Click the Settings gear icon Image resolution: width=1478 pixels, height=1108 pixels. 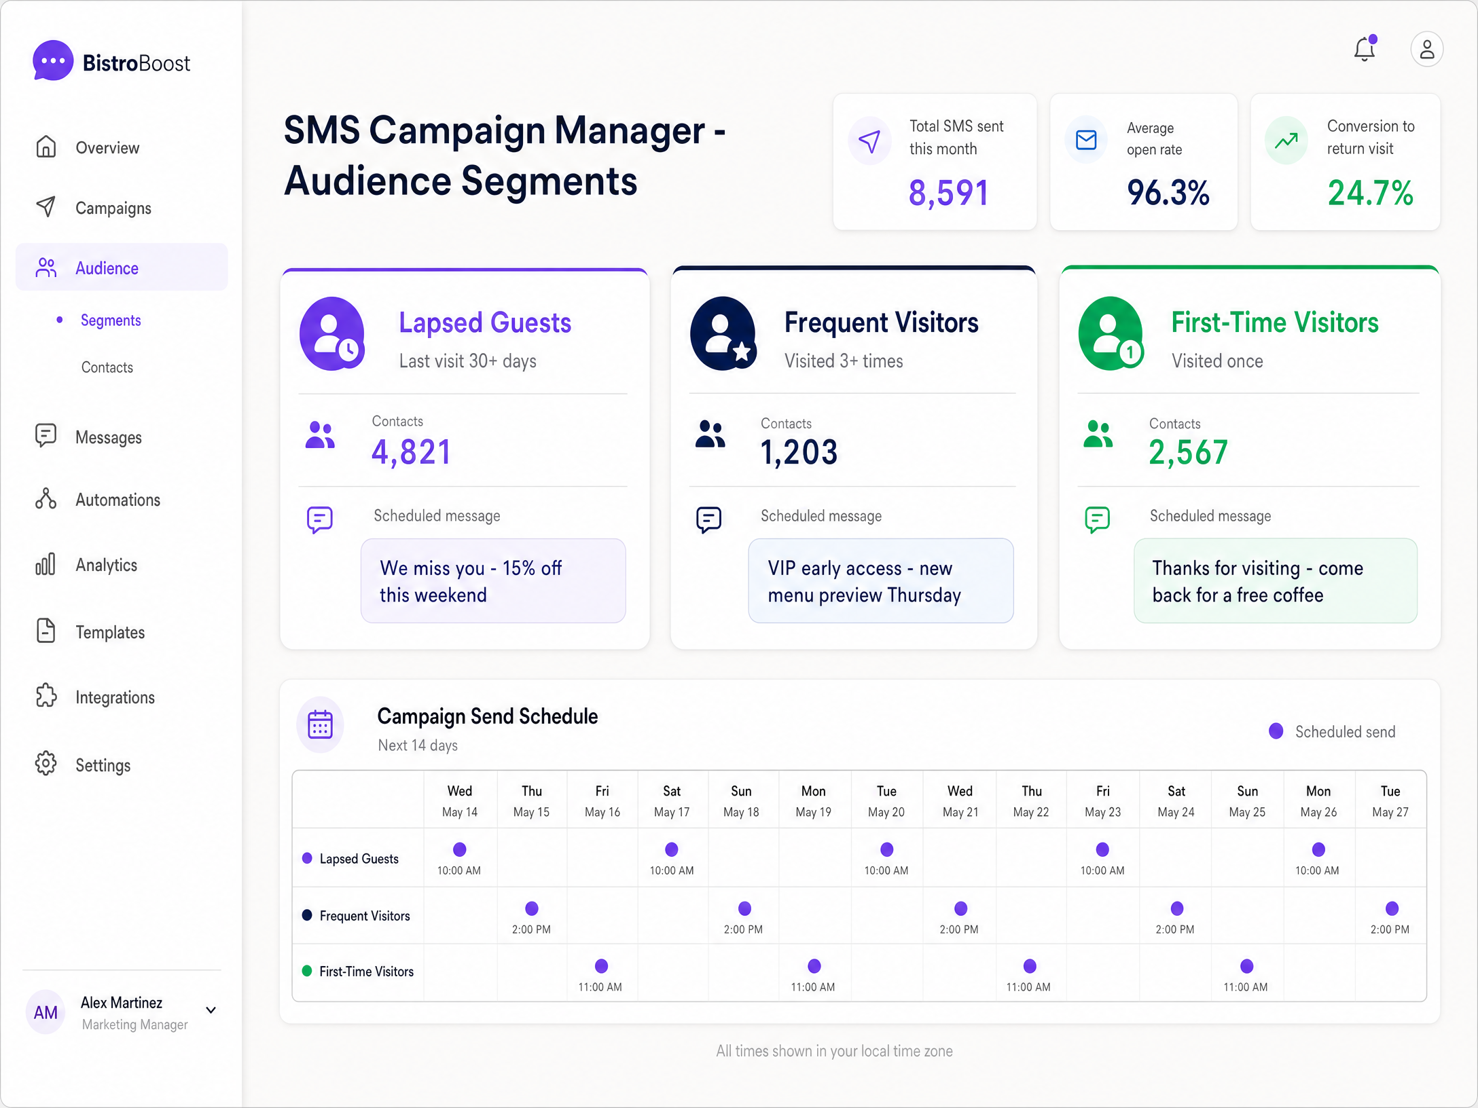(46, 764)
